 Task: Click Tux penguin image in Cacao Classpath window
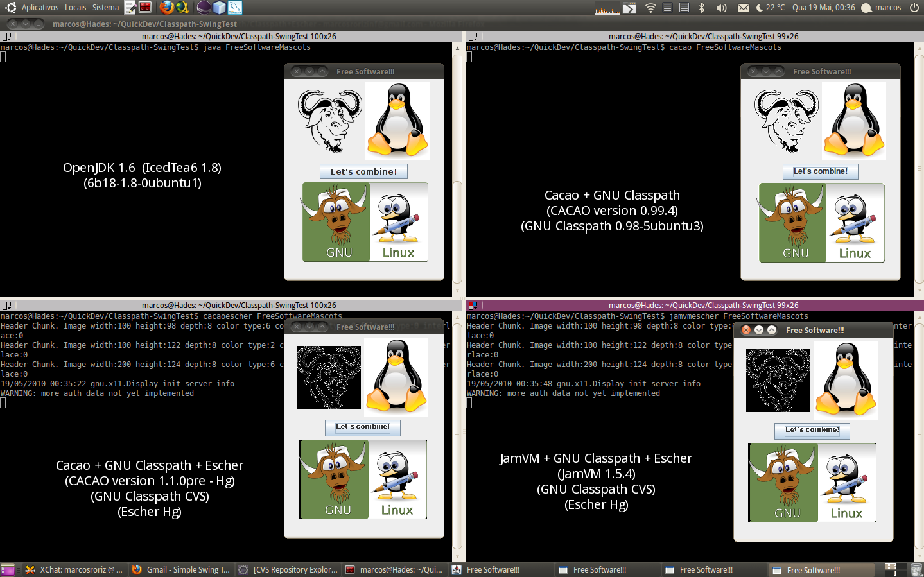click(x=853, y=121)
